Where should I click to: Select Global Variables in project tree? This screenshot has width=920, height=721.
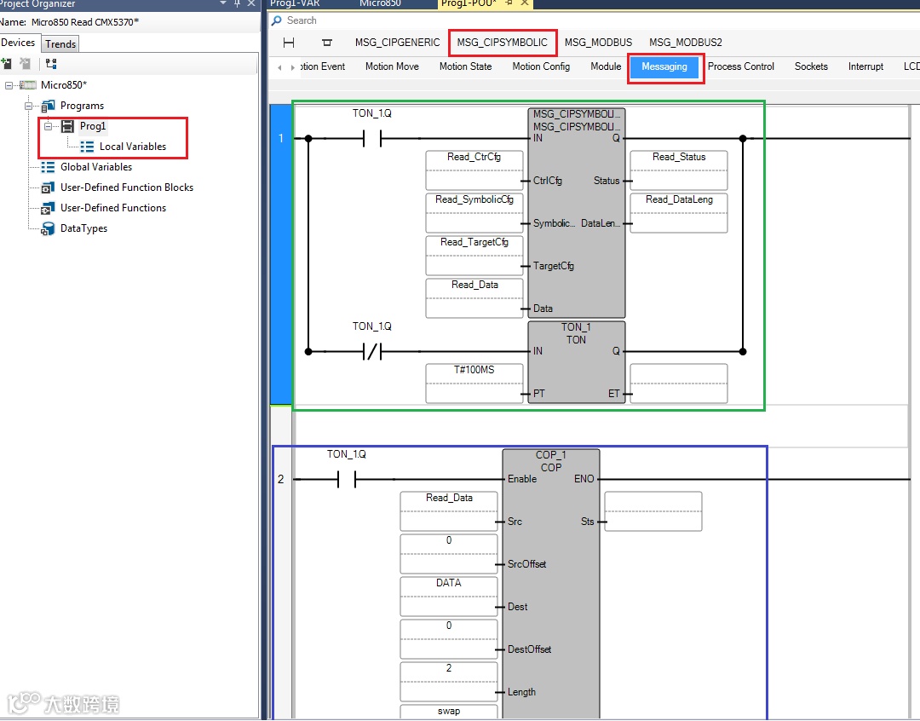point(96,167)
